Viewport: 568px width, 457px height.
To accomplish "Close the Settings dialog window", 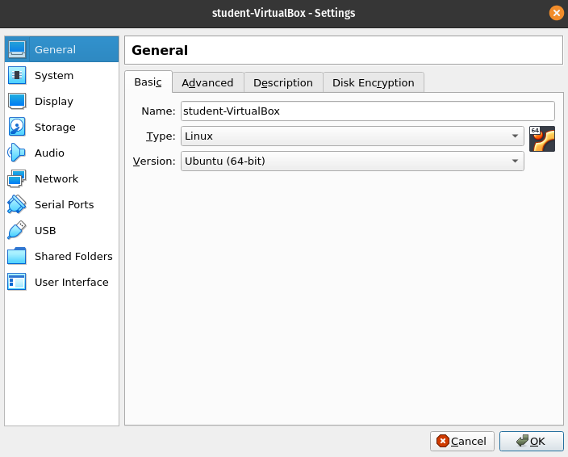I will [x=556, y=13].
